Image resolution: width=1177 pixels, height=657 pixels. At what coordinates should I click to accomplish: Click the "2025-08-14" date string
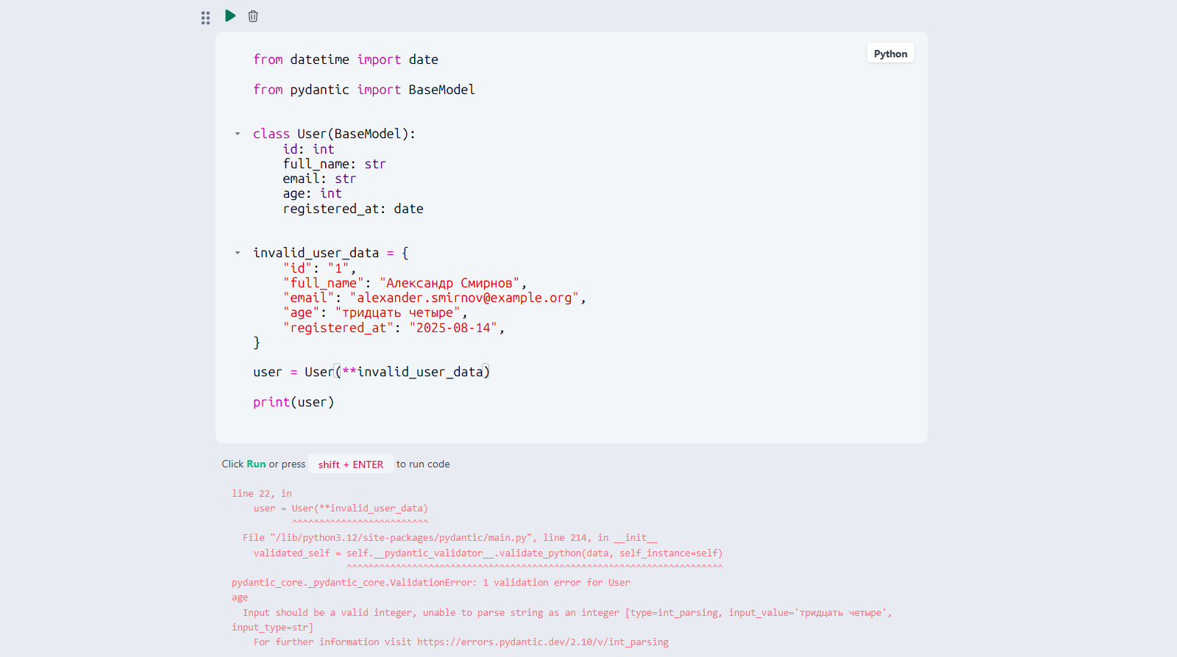tap(453, 328)
